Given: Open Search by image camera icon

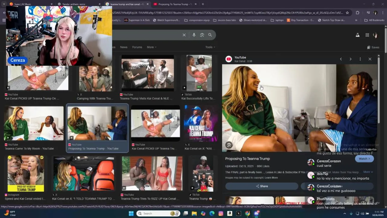Looking at the screenshot, I should pyautogui.click(x=202, y=35).
